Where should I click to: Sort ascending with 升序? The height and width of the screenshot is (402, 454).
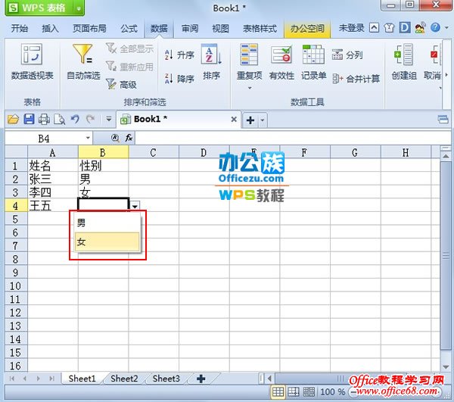click(x=179, y=55)
